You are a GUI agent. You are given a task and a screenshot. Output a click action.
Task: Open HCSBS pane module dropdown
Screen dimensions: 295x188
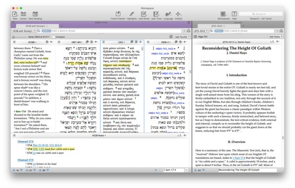32,42
